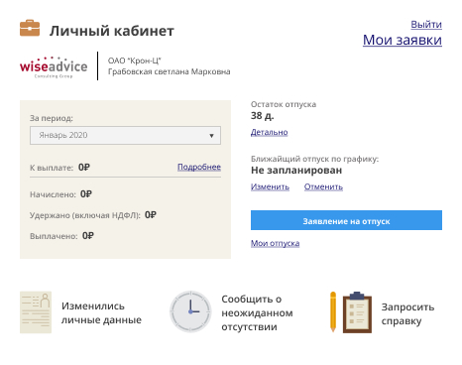Screen dimensions: 462x365
Task: Open the Январь 2020 period dropdown
Action: [125, 135]
